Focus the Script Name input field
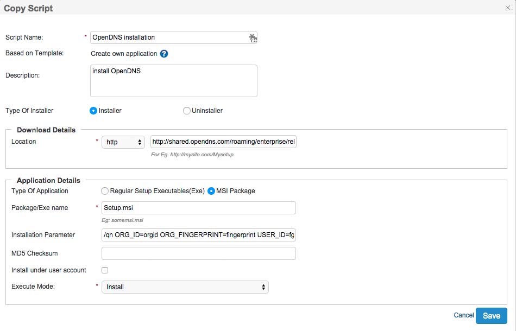Image resolution: width=516 pixels, height=331 pixels. (173, 37)
